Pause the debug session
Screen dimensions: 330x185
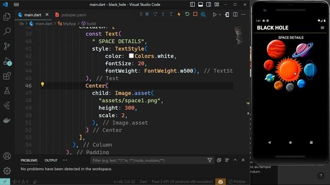[147, 14]
